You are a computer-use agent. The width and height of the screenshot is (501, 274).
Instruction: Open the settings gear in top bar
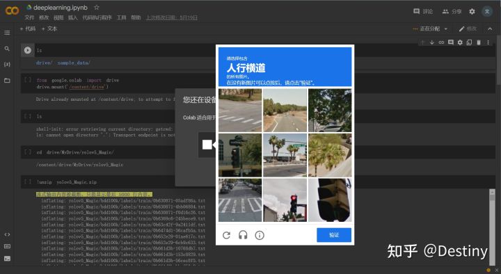click(472, 12)
